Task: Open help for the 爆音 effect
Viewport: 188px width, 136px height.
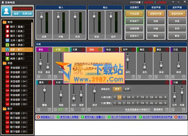Action: click(x=167, y=76)
